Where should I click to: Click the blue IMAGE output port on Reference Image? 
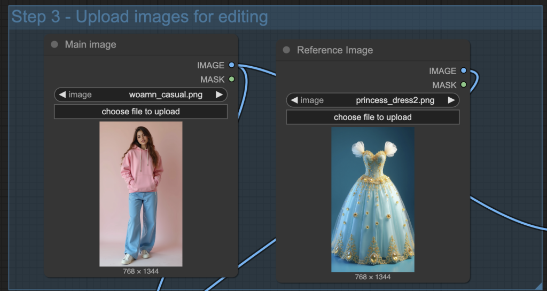(x=463, y=70)
